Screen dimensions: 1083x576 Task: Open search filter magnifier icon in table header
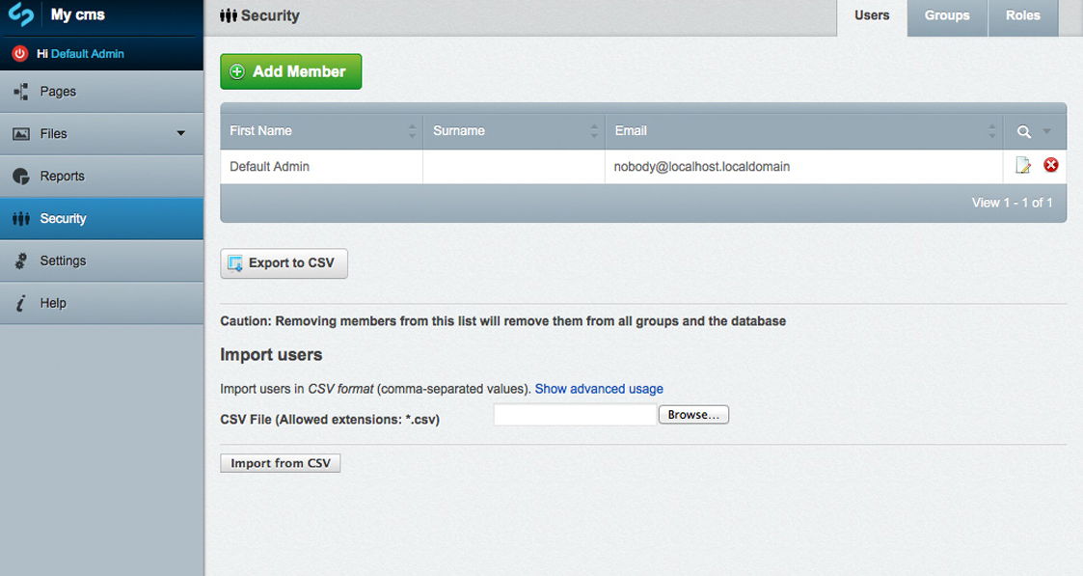(1023, 131)
